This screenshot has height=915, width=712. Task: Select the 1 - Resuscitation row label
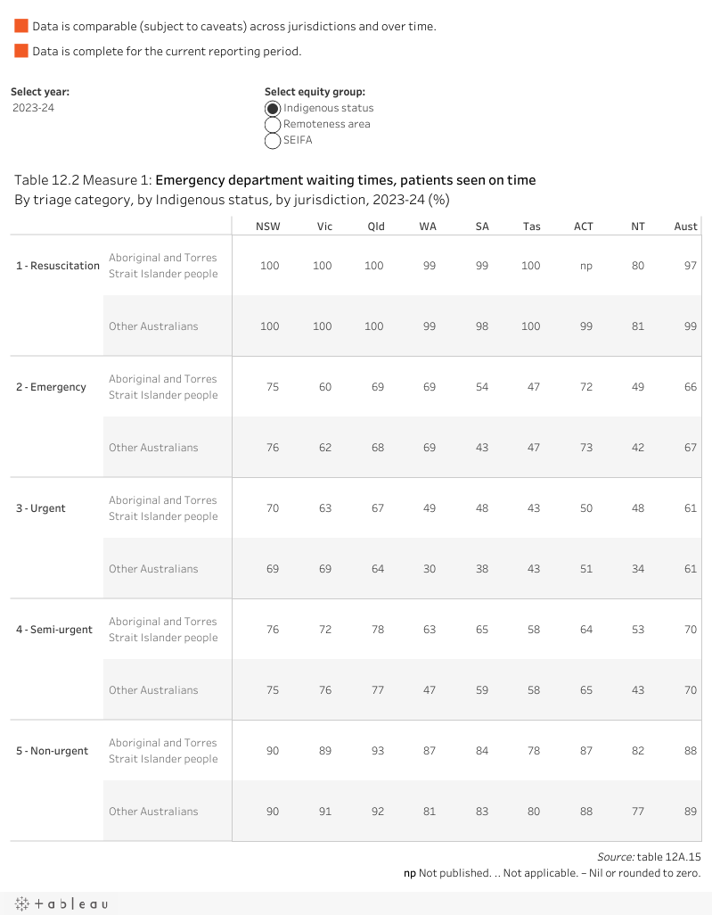(58, 266)
